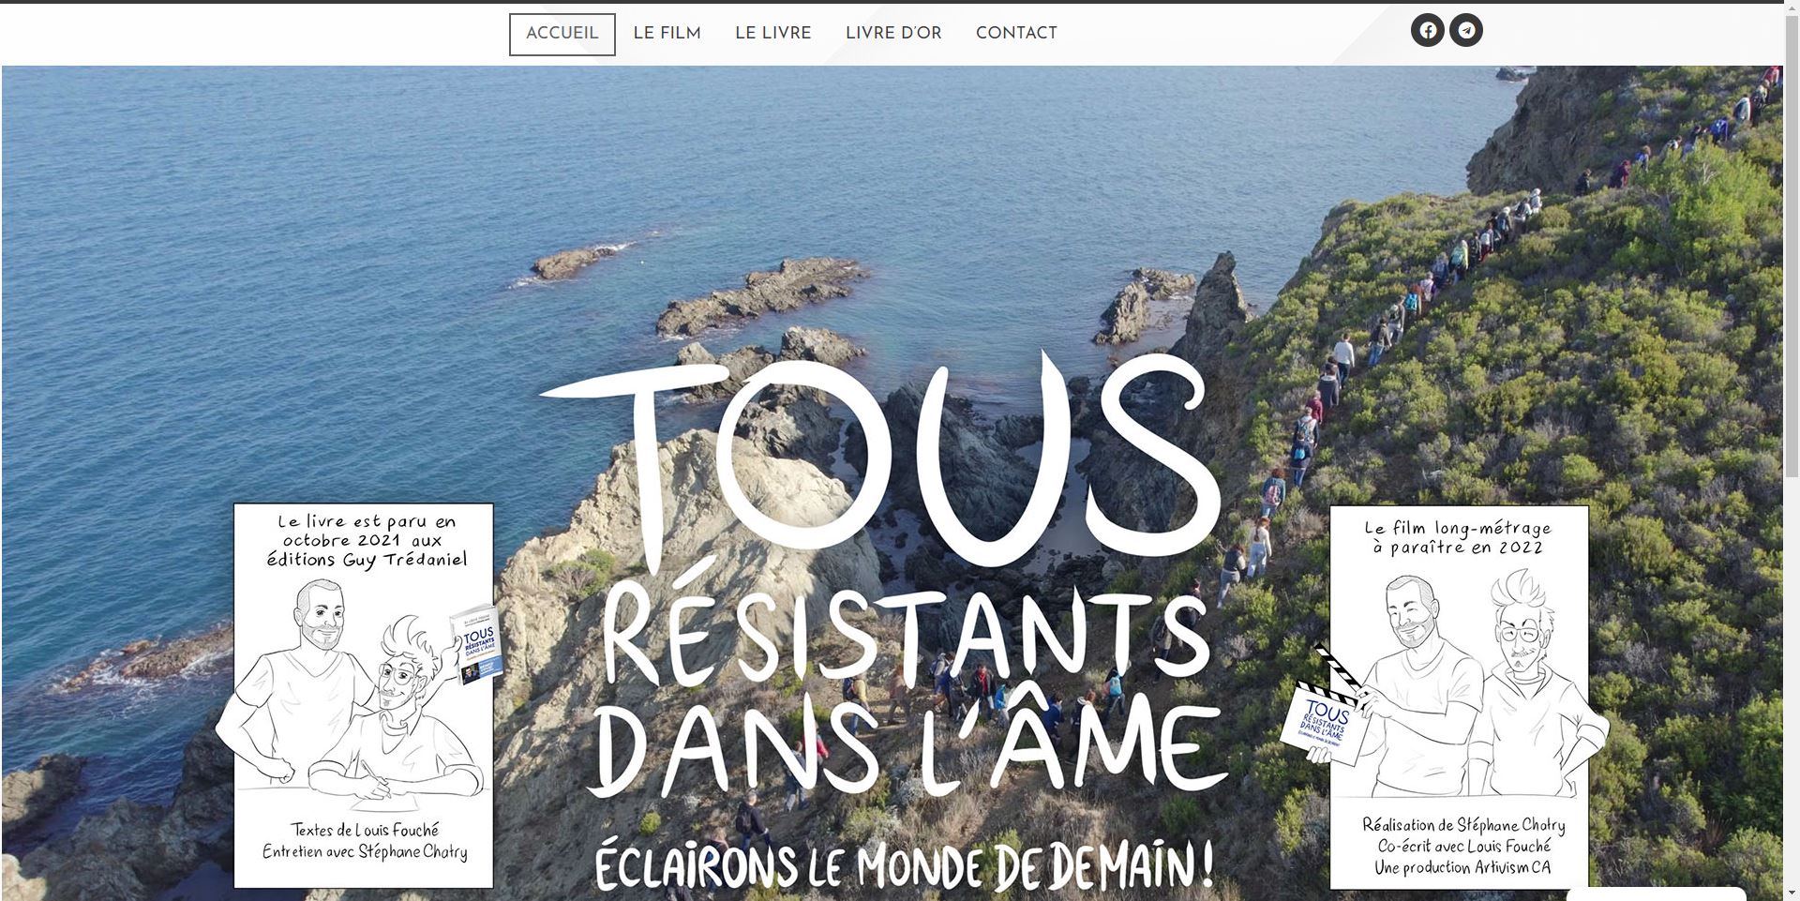Viewport: 1800px width, 901px height.
Task: Click the film à paraître en 2022 heading
Action: point(1458,537)
